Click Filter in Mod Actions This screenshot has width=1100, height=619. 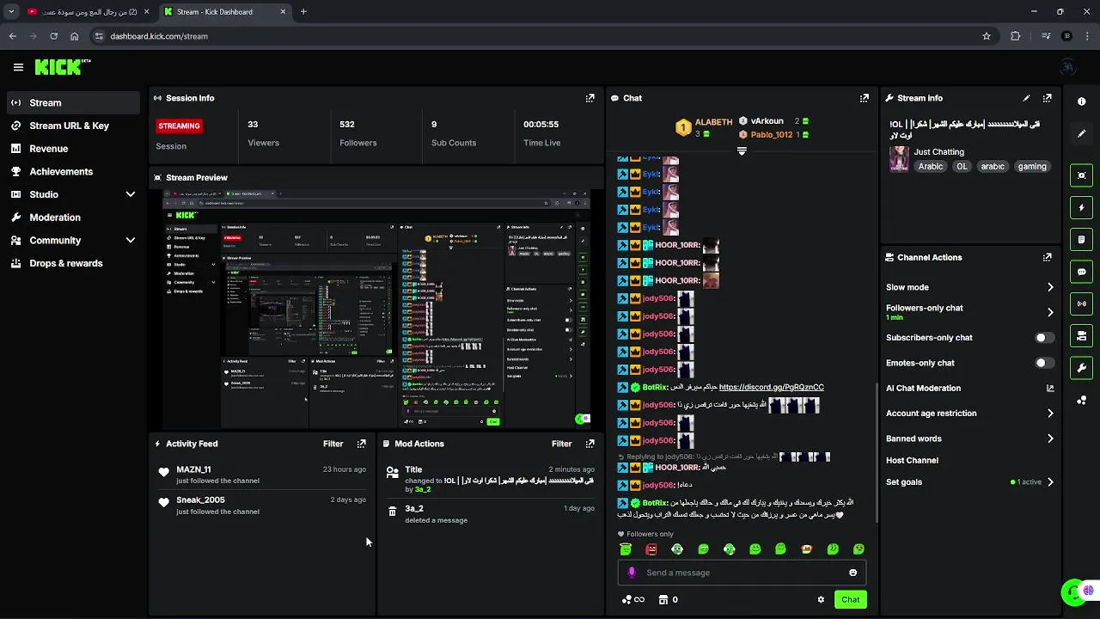(x=561, y=444)
